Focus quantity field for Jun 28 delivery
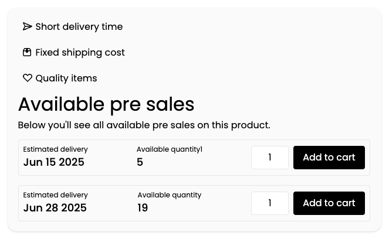This screenshot has height=239, width=389. pos(270,203)
